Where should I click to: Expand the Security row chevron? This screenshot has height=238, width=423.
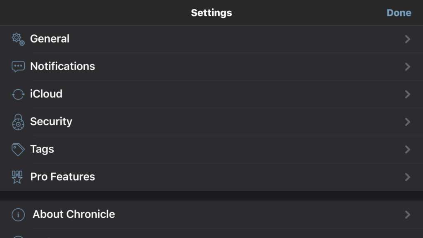click(407, 122)
